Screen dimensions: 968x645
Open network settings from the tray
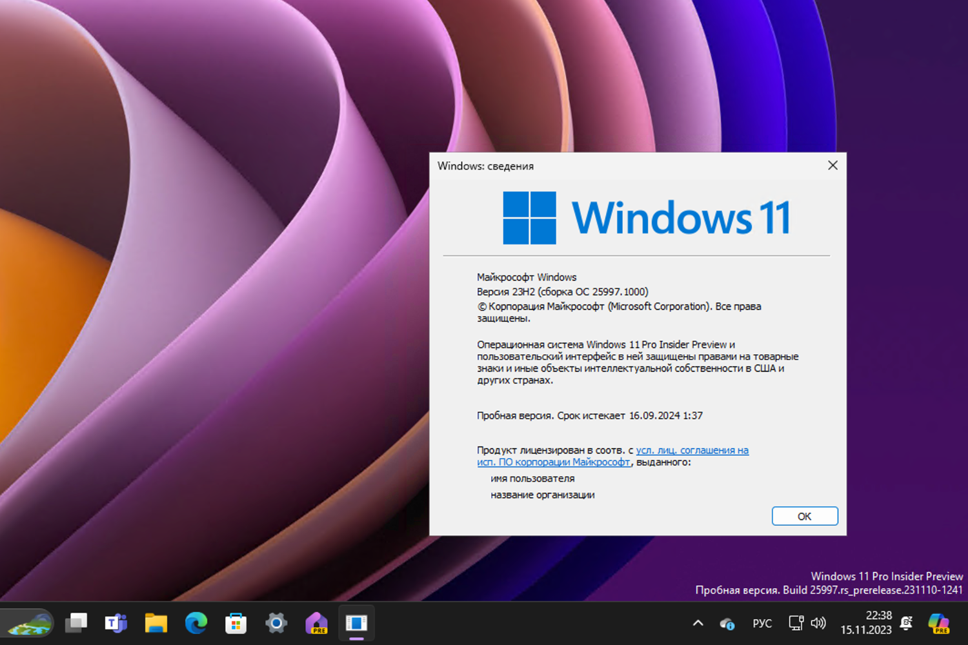[795, 622]
